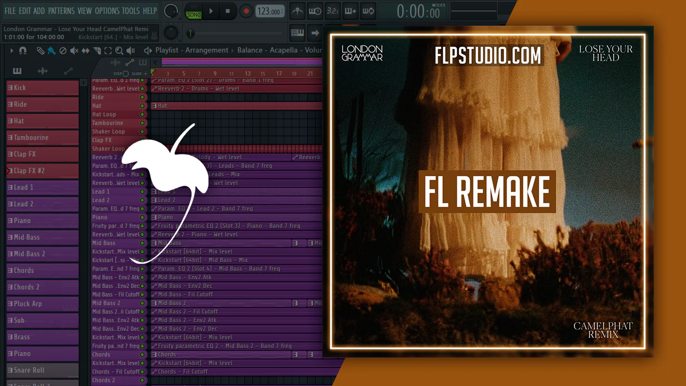The width and height of the screenshot is (686, 386).
Task: Click the metronome icon
Action: pyautogui.click(x=297, y=11)
